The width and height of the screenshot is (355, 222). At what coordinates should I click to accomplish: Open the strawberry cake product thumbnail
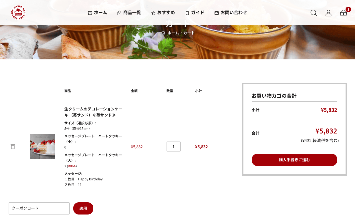(42, 147)
